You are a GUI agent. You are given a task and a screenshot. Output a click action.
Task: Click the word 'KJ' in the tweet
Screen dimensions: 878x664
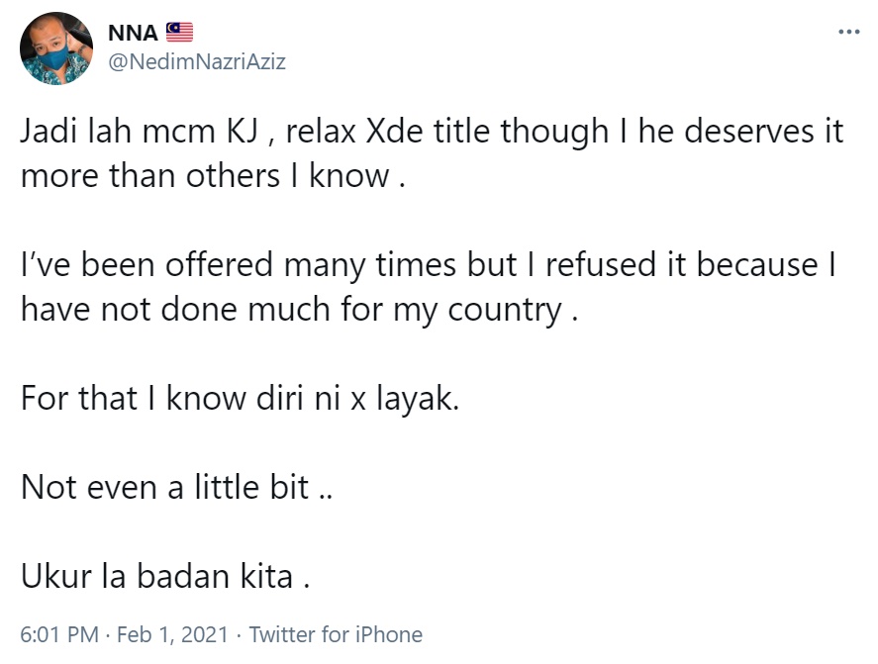(243, 133)
